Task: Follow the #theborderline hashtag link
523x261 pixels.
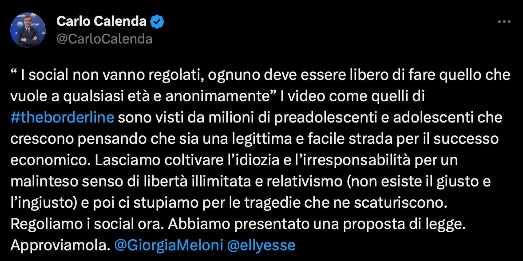Action: pyautogui.click(x=62, y=118)
